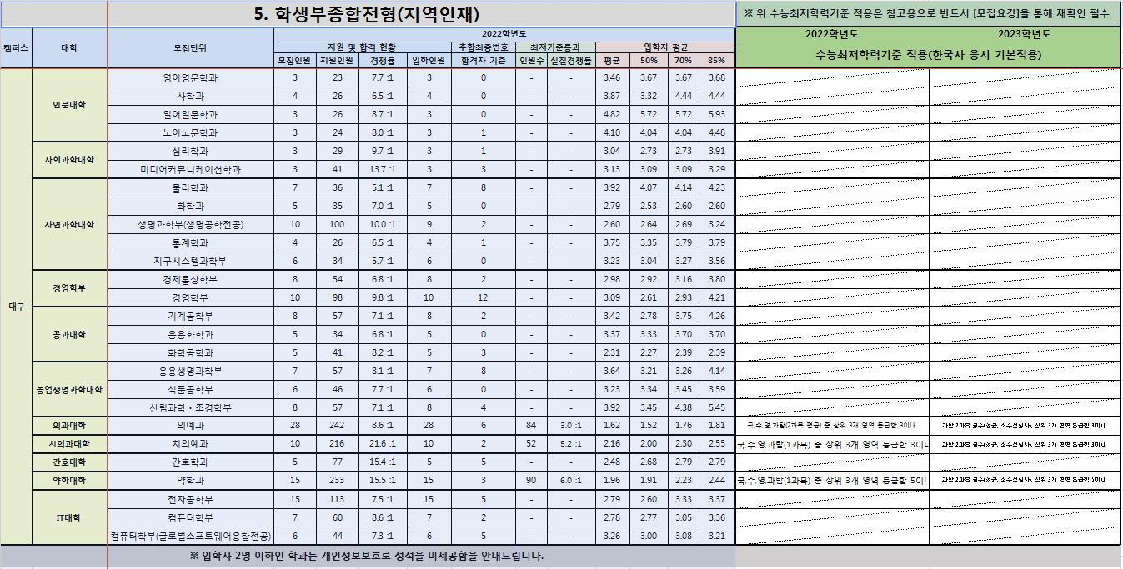Click the '간호학과' department cell
Viewport: 1123px width, 569px height.
(x=190, y=462)
